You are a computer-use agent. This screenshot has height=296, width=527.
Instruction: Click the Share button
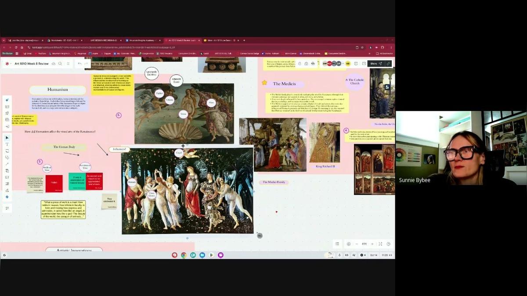click(376, 64)
